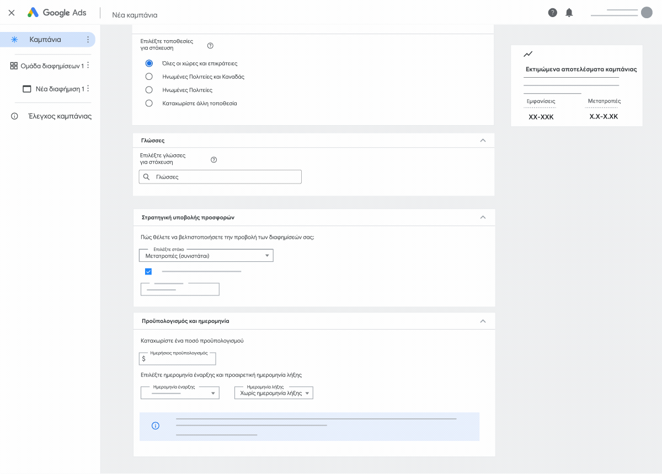
Task: Open the 'Επιλέξτε στόχο' dropdown
Action: [x=206, y=256]
